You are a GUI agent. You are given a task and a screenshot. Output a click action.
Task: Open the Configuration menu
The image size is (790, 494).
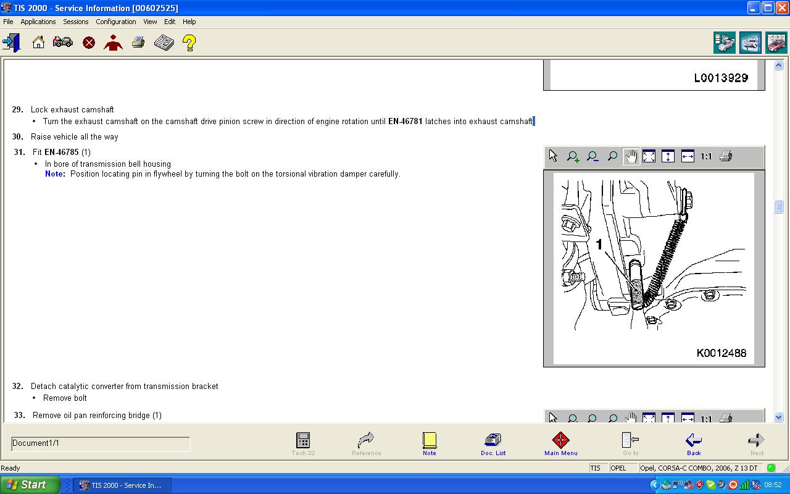coord(115,22)
